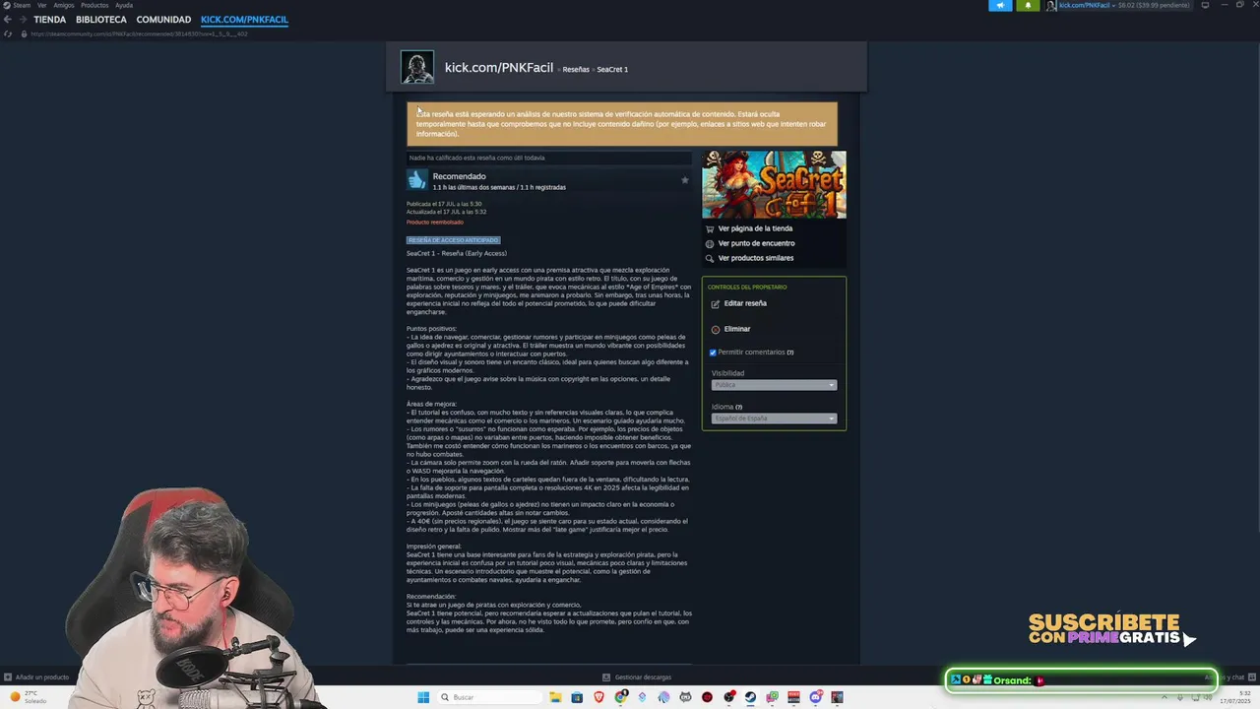The height and width of the screenshot is (709, 1260).
Task: Reload the page with the refresh icon
Action: 9,33
